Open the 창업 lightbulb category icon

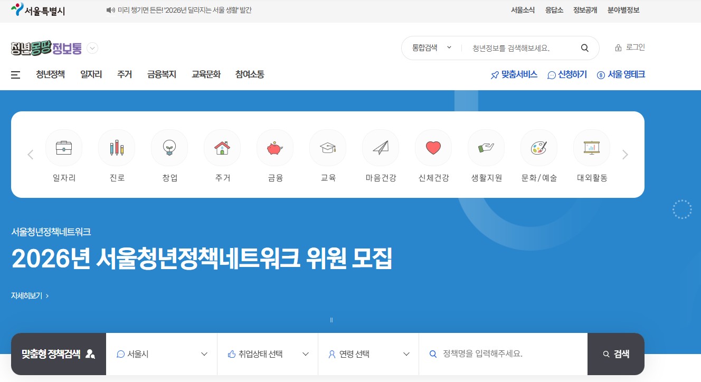click(x=169, y=148)
